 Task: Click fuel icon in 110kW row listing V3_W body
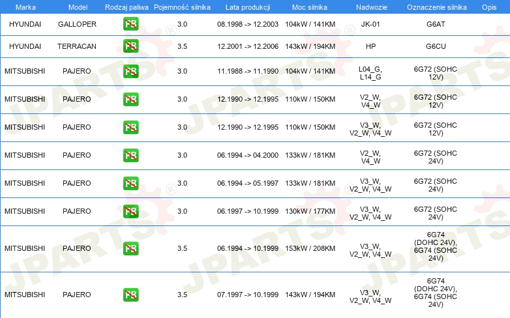(130, 127)
